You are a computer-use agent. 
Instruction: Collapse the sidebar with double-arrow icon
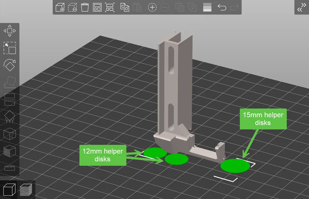point(302,7)
